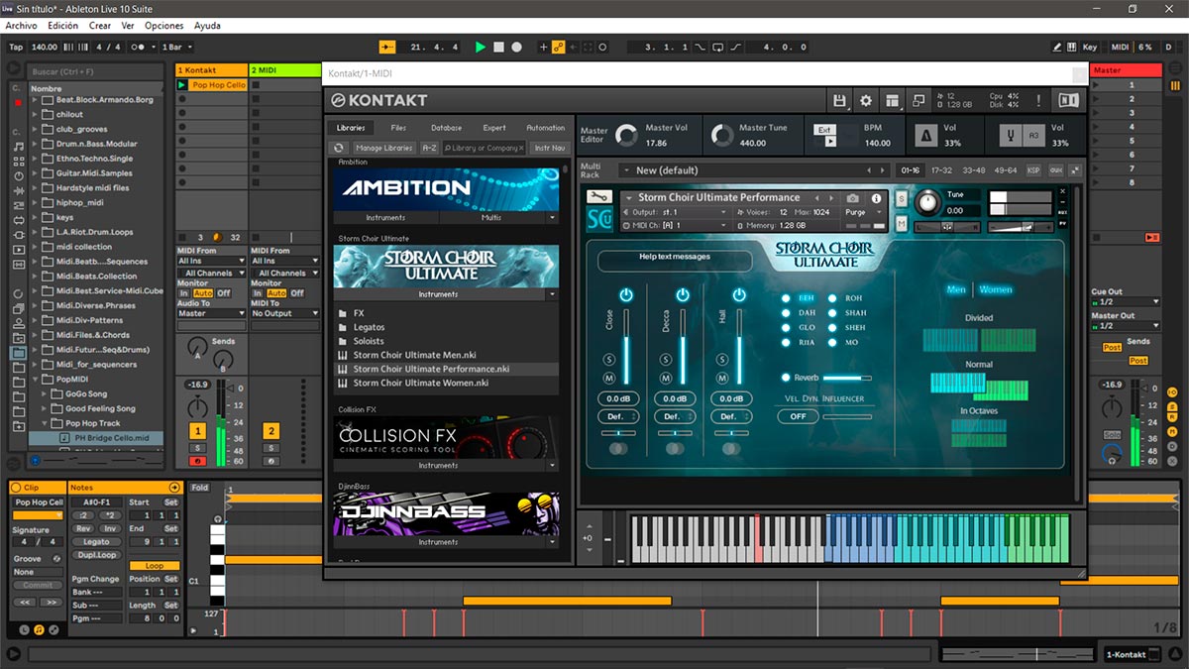Arm the transport Record button

517,47
